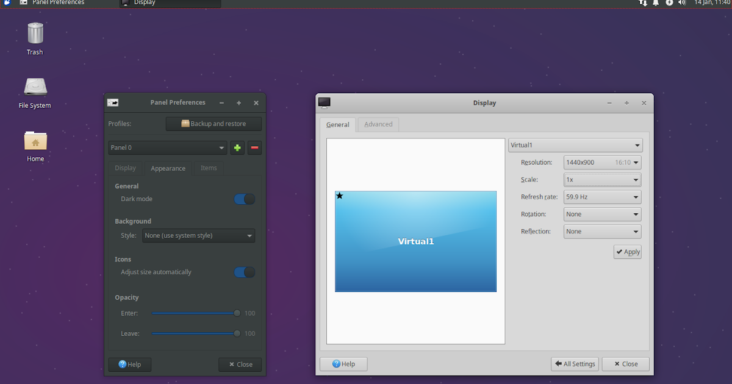Disable Adjust size automatically for icons
732x384 pixels.
[244, 272]
